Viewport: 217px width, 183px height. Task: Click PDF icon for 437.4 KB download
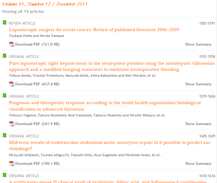coord(11,84)
